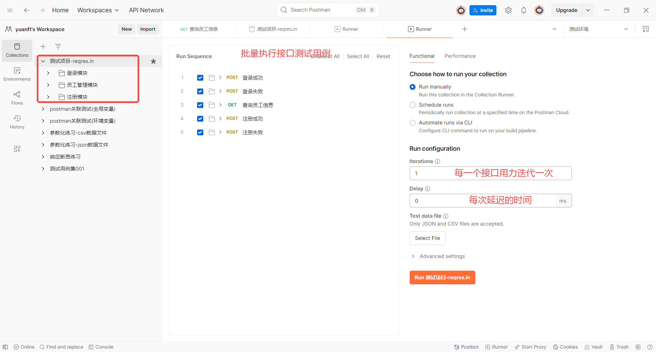Viewport: 656px width, 352px height.
Task: Open Cookies in the status bar
Action: 565,347
